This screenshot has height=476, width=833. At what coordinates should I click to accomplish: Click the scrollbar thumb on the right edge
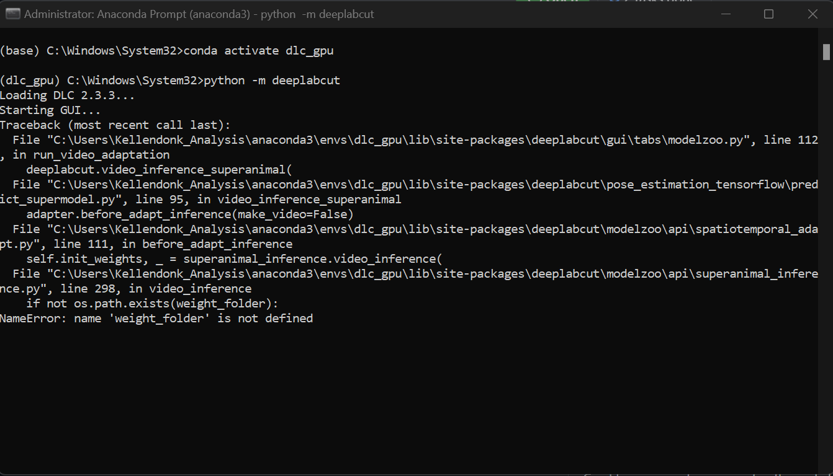827,50
